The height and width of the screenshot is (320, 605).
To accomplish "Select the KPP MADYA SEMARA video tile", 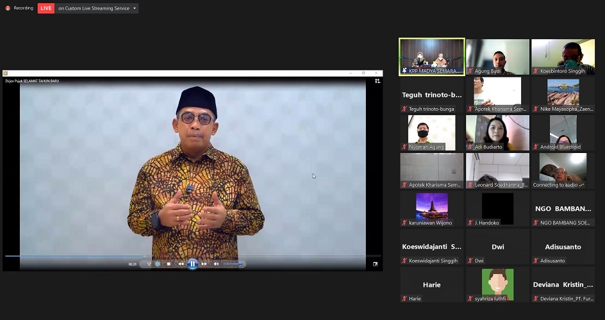I will tap(431, 57).
